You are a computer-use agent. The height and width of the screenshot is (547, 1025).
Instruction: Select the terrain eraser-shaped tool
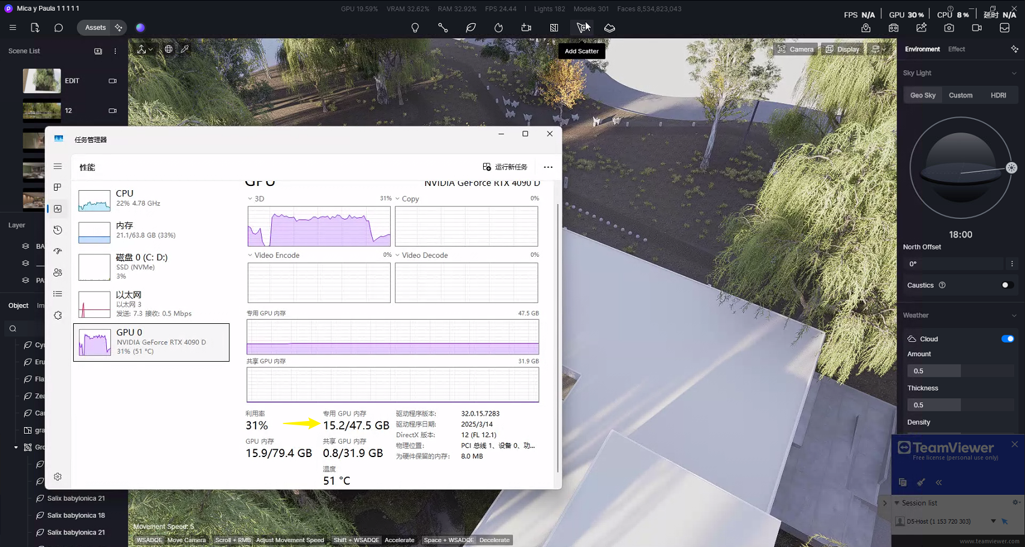610,28
